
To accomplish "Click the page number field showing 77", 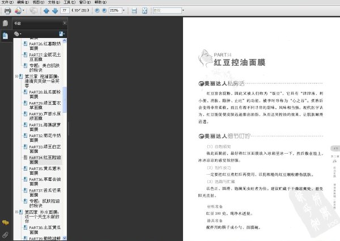I will pyautogui.click(x=65, y=10).
